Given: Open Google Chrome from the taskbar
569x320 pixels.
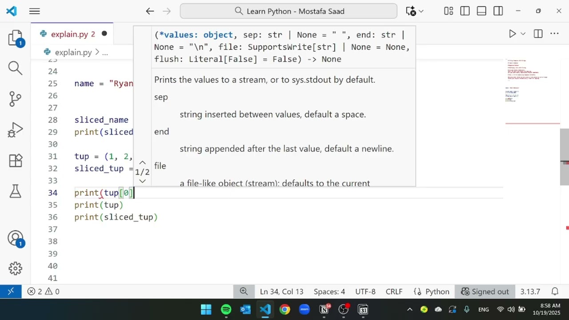Looking at the screenshot, I should coord(284,309).
